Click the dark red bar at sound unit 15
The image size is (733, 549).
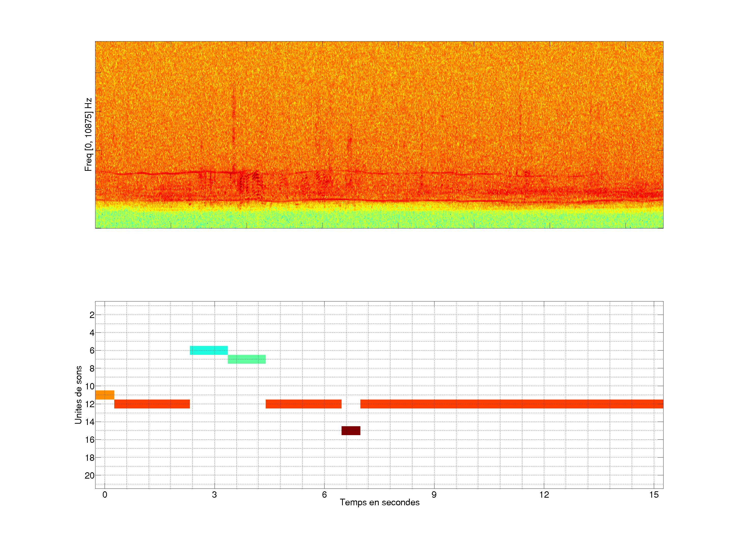click(x=351, y=431)
